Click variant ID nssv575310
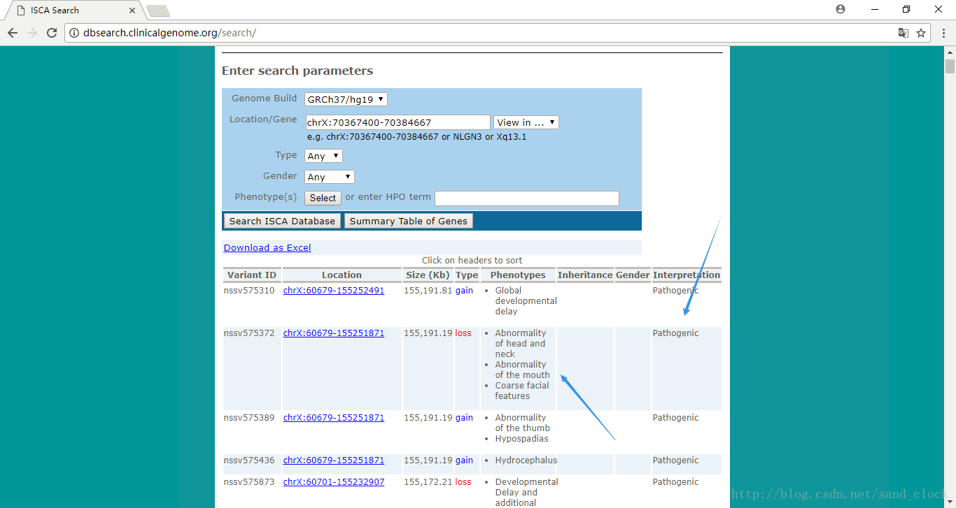Image resolution: width=956 pixels, height=508 pixels. pos(249,291)
